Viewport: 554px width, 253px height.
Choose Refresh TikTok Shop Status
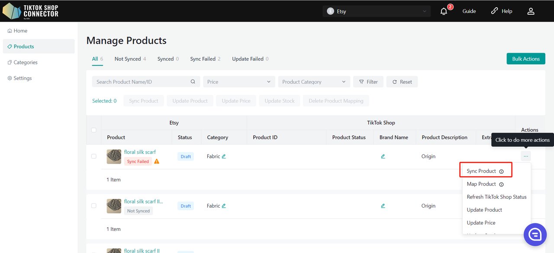click(x=496, y=197)
